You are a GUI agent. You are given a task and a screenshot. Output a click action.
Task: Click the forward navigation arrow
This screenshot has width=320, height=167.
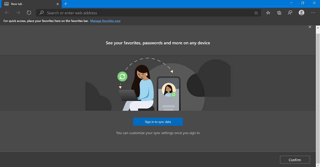tap(18, 13)
